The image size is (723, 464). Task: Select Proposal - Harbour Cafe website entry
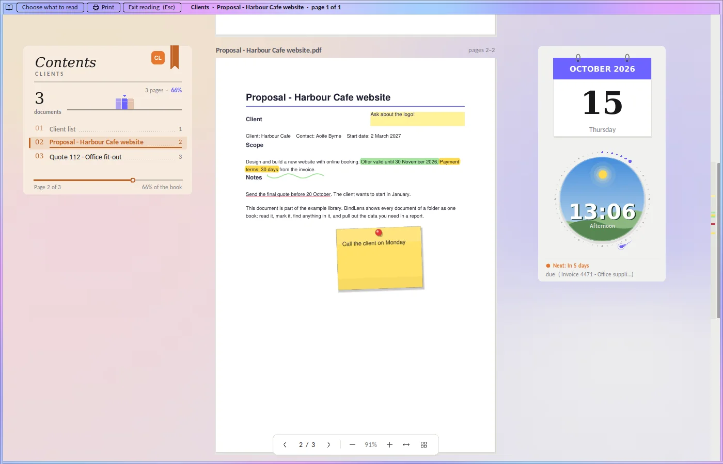(x=108, y=142)
